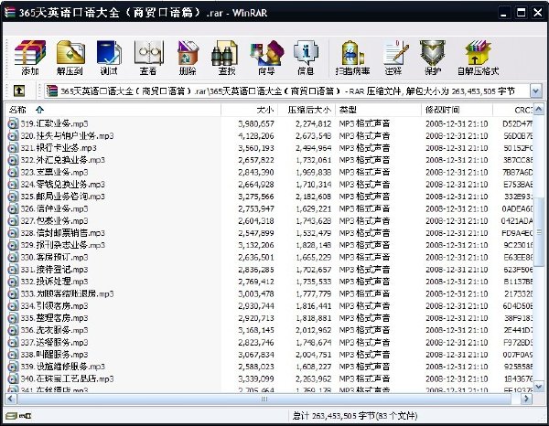Select file 338.叫醒服务.mp3
Viewport: 549px width, 426px height.
coord(54,355)
